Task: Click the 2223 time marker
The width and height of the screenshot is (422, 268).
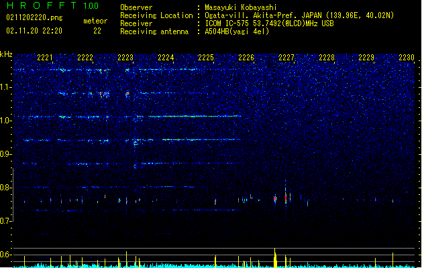Action: (x=125, y=58)
